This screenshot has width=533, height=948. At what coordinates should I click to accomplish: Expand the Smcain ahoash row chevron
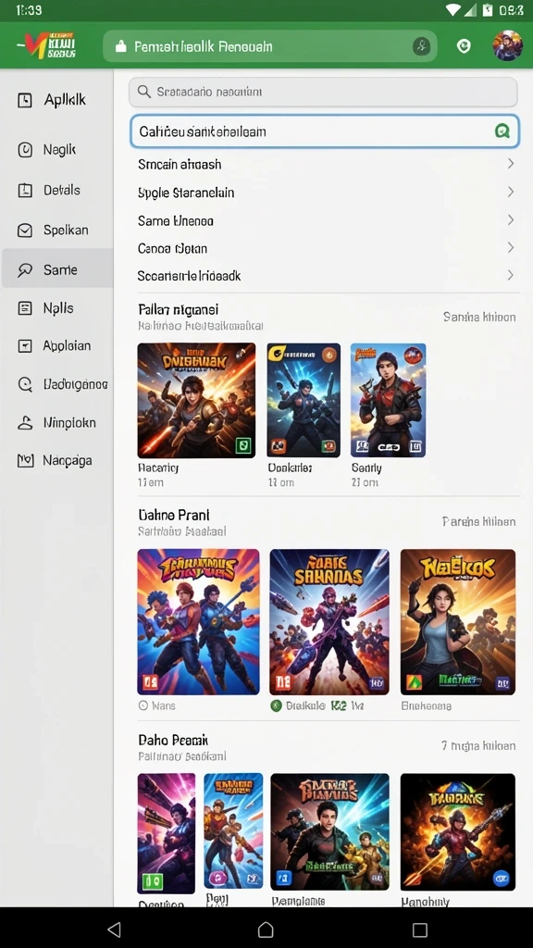click(x=510, y=164)
